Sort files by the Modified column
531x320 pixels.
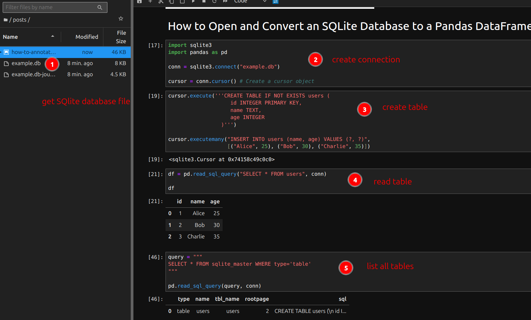pos(86,37)
